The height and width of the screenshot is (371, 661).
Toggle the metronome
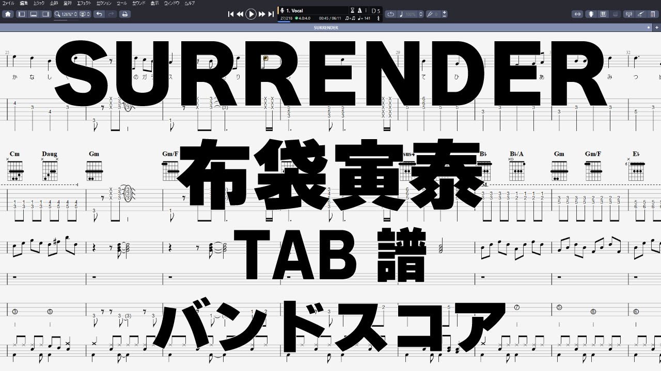[359, 10]
